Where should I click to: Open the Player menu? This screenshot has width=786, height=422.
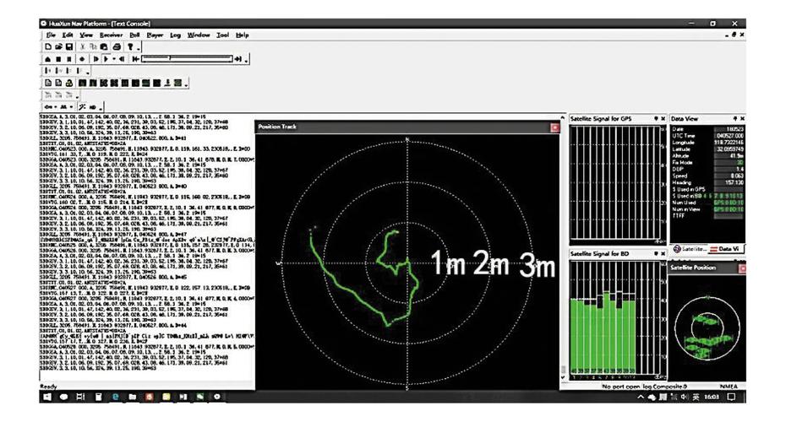pyautogui.click(x=155, y=35)
